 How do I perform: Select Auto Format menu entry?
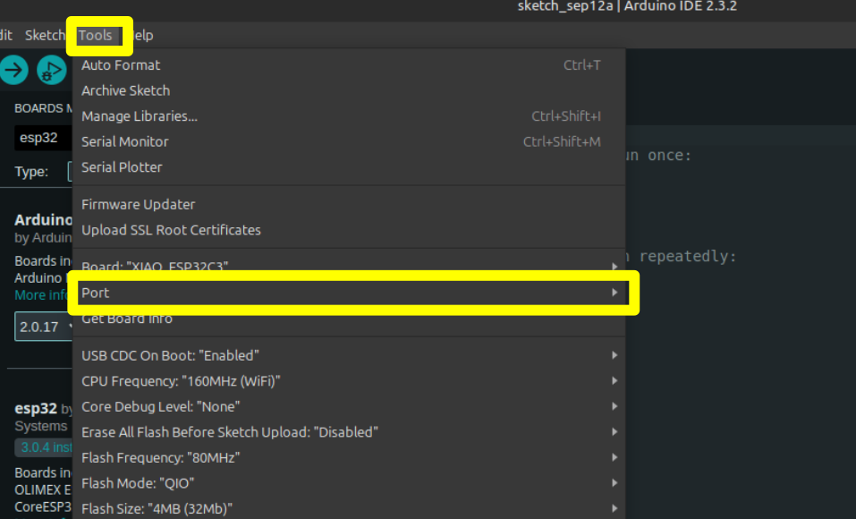coord(121,65)
